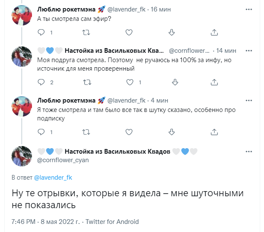Share the 'Моя подруга смотрела' tweet

point(215,82)
